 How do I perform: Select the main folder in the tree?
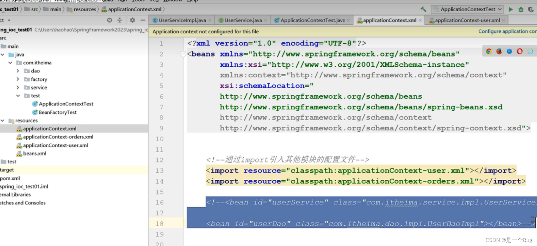coord(10,46)
